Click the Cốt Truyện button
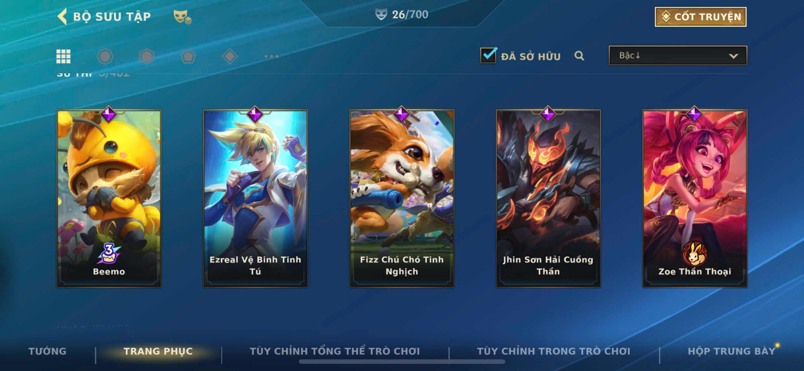The width and height of the screenshot is (804, 371). [x=701, y=16]
